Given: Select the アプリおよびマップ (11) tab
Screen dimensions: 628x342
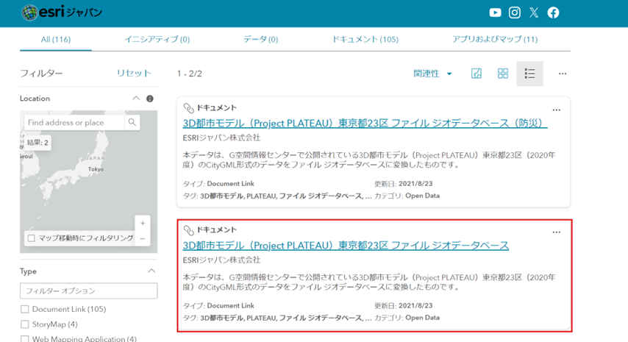Looking at the screenshot, I should click(x=495, y=39).
